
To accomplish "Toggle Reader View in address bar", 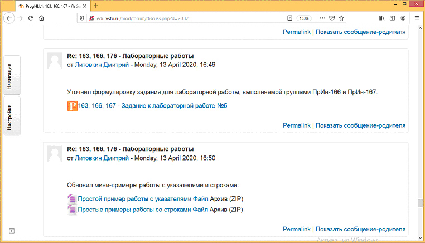I will 289,18.
